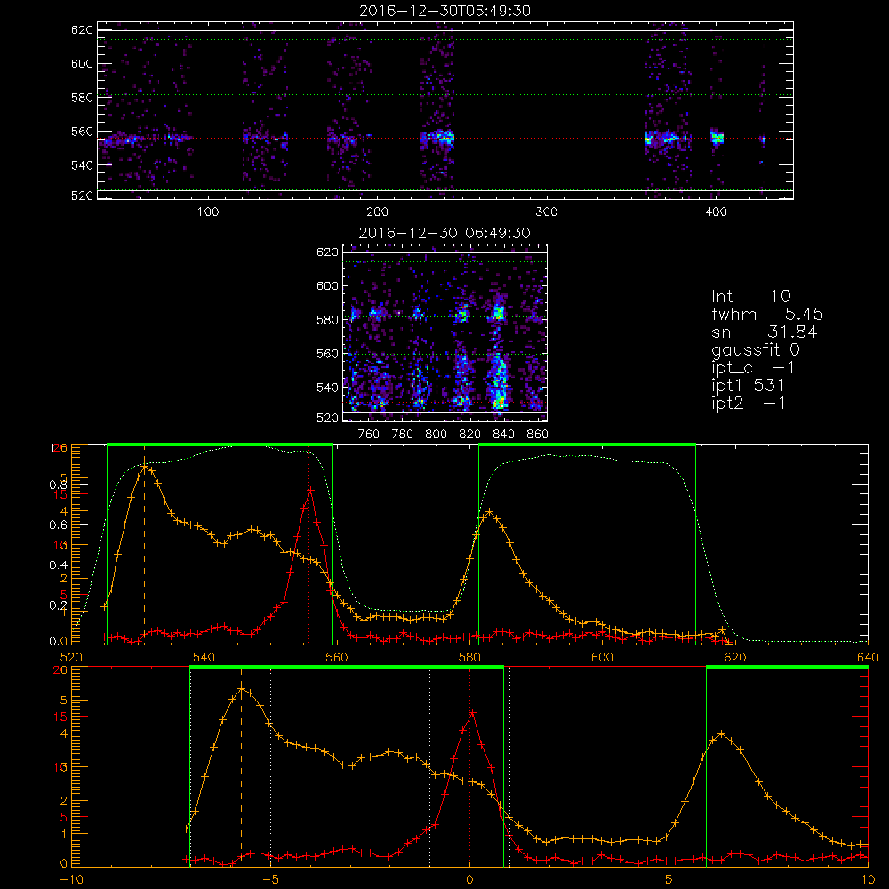Click the orange dashed peak marker in bottom plot

coord(241,766)
